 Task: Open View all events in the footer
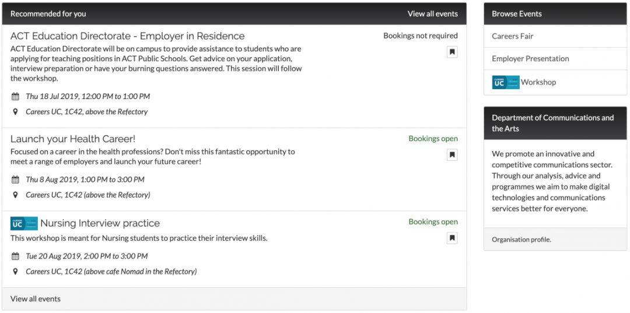coord(36,299)
